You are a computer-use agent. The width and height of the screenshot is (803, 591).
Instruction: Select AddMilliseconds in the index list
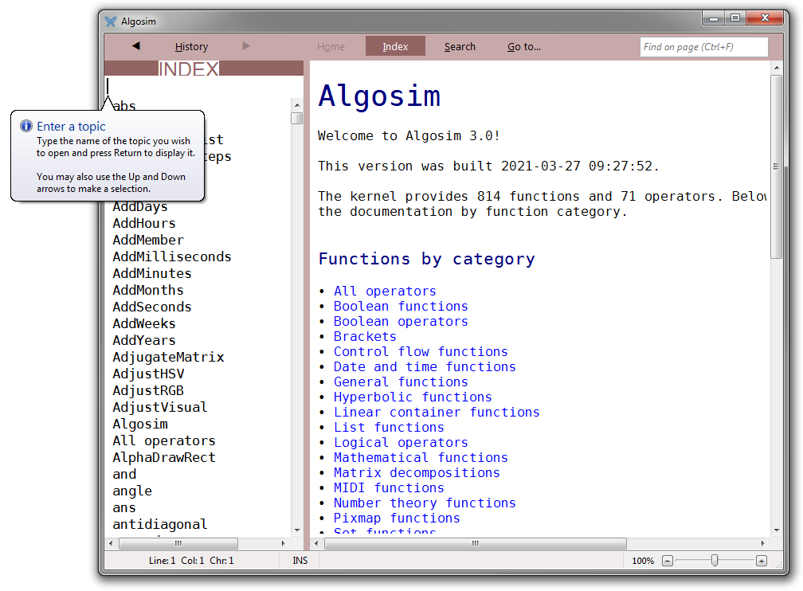tap(172, 256)
